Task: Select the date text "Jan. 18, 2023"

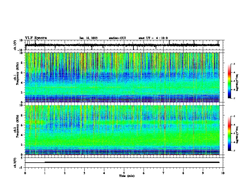Action: tap(88, 38)
